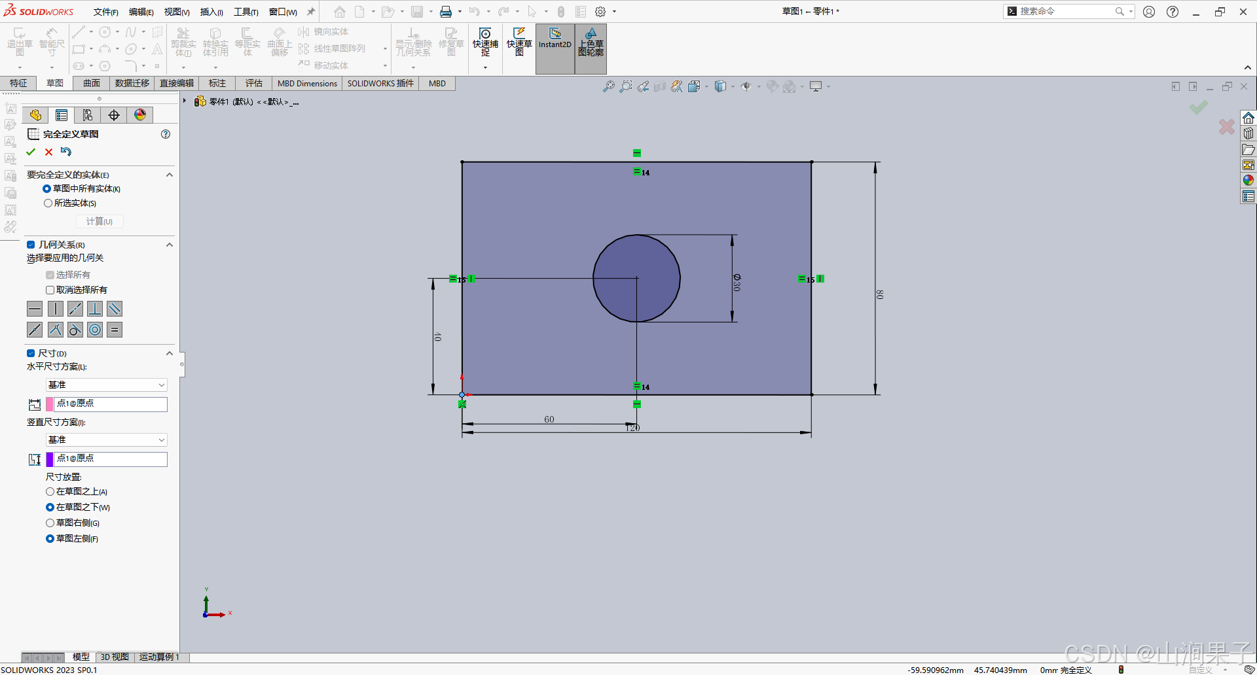Image resolution: width=1257 pixels, height=675 pixels.
Task: Switch to Features ribbon tab
Action: point(18,83)
